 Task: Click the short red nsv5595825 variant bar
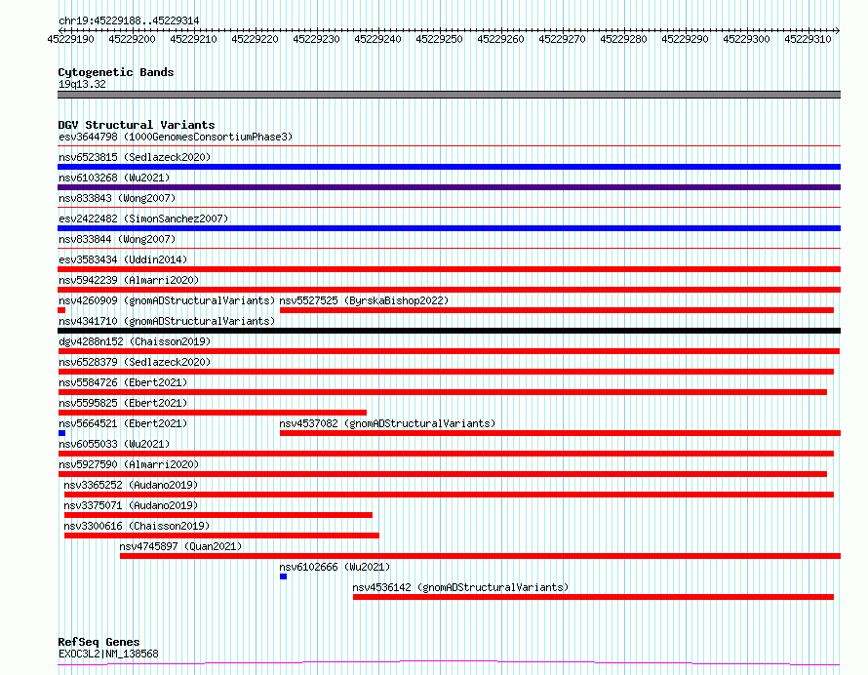(212, 413)
